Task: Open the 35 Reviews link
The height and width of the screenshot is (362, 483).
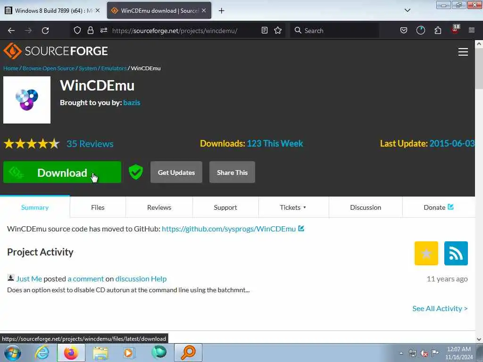Action: pyautogui.click(x=90, y=144)
